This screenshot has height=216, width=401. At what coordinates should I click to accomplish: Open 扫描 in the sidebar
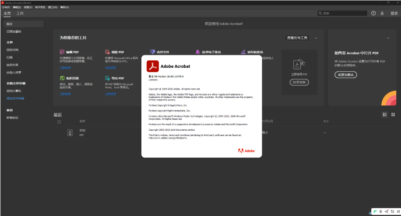tap(10, 57)
